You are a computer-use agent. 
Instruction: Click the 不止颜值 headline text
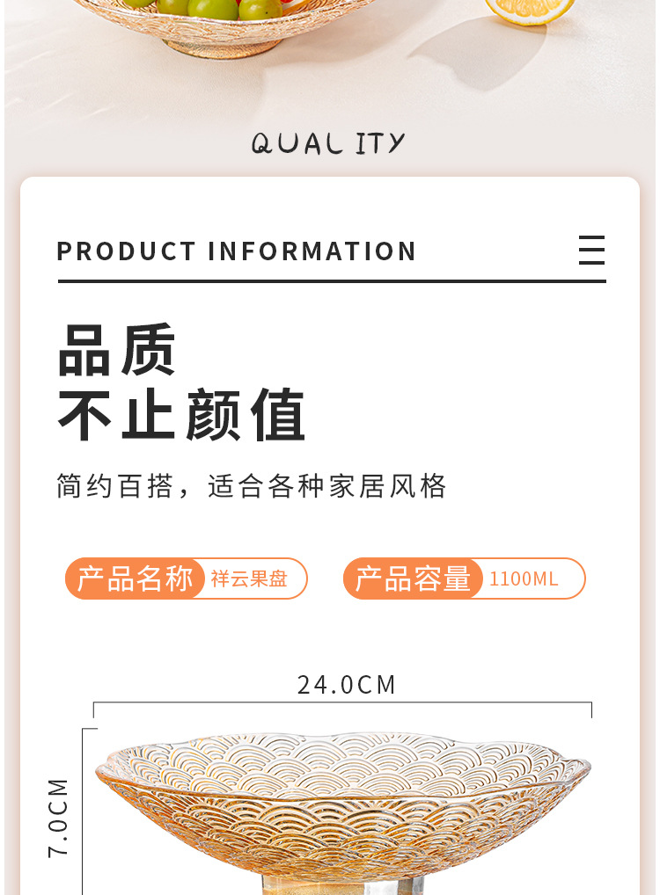click(181, 414)
